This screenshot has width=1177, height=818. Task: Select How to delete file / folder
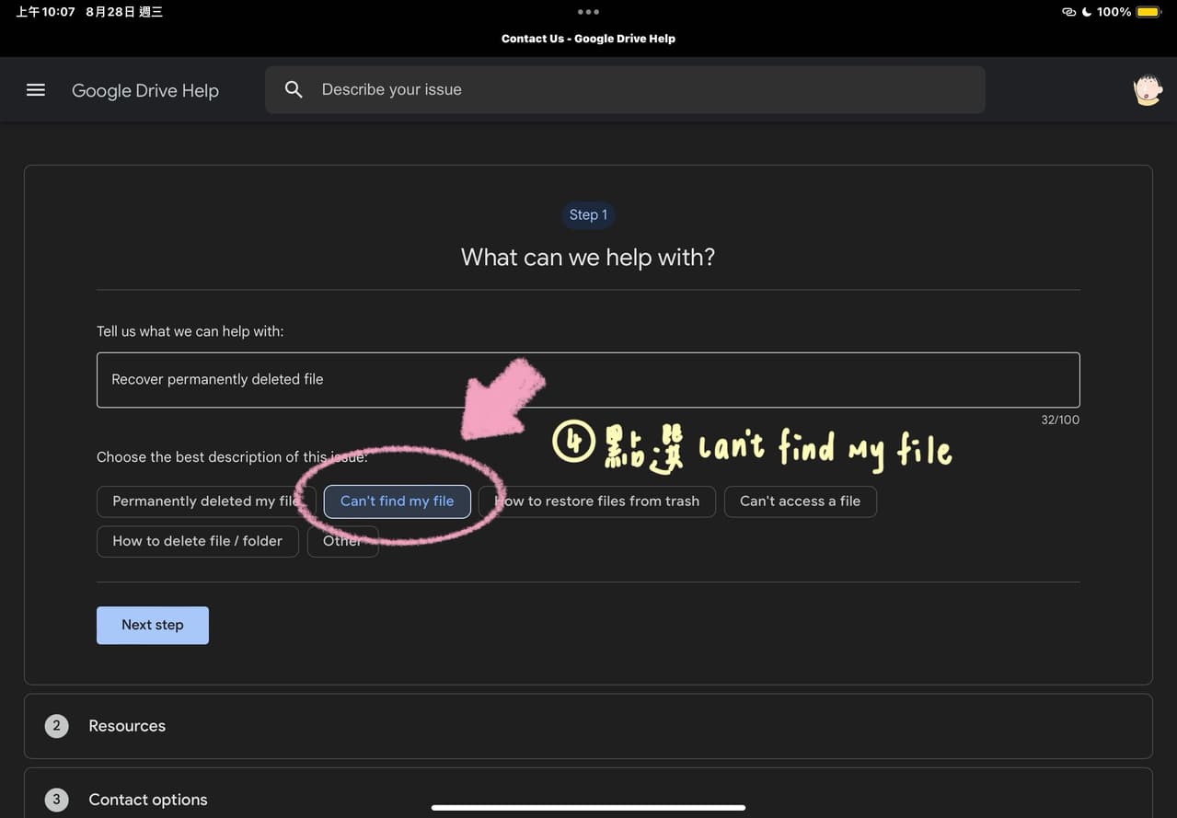point(198,541)
